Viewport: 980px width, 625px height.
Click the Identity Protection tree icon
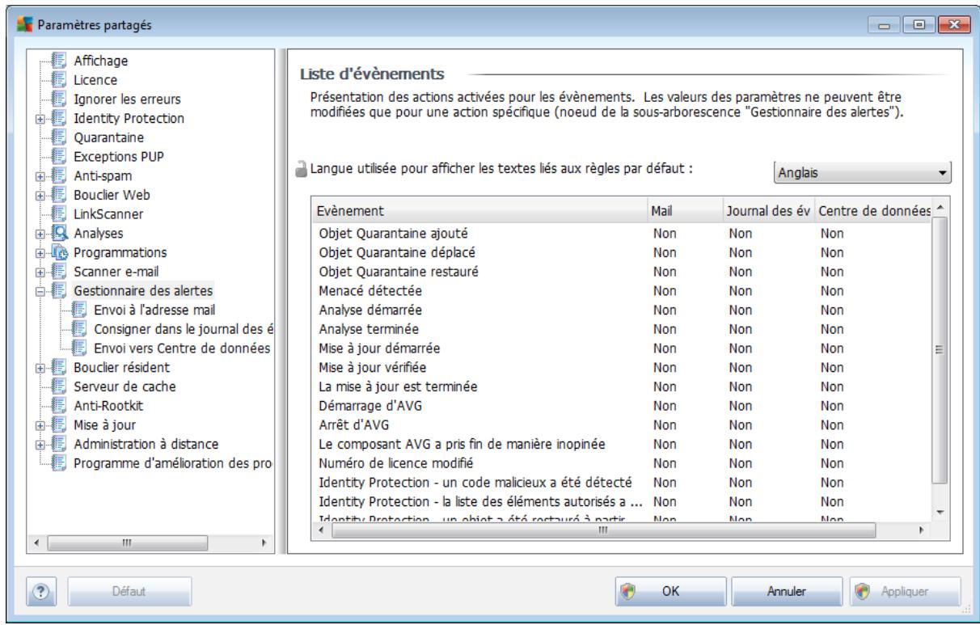(x=57, y=119)
